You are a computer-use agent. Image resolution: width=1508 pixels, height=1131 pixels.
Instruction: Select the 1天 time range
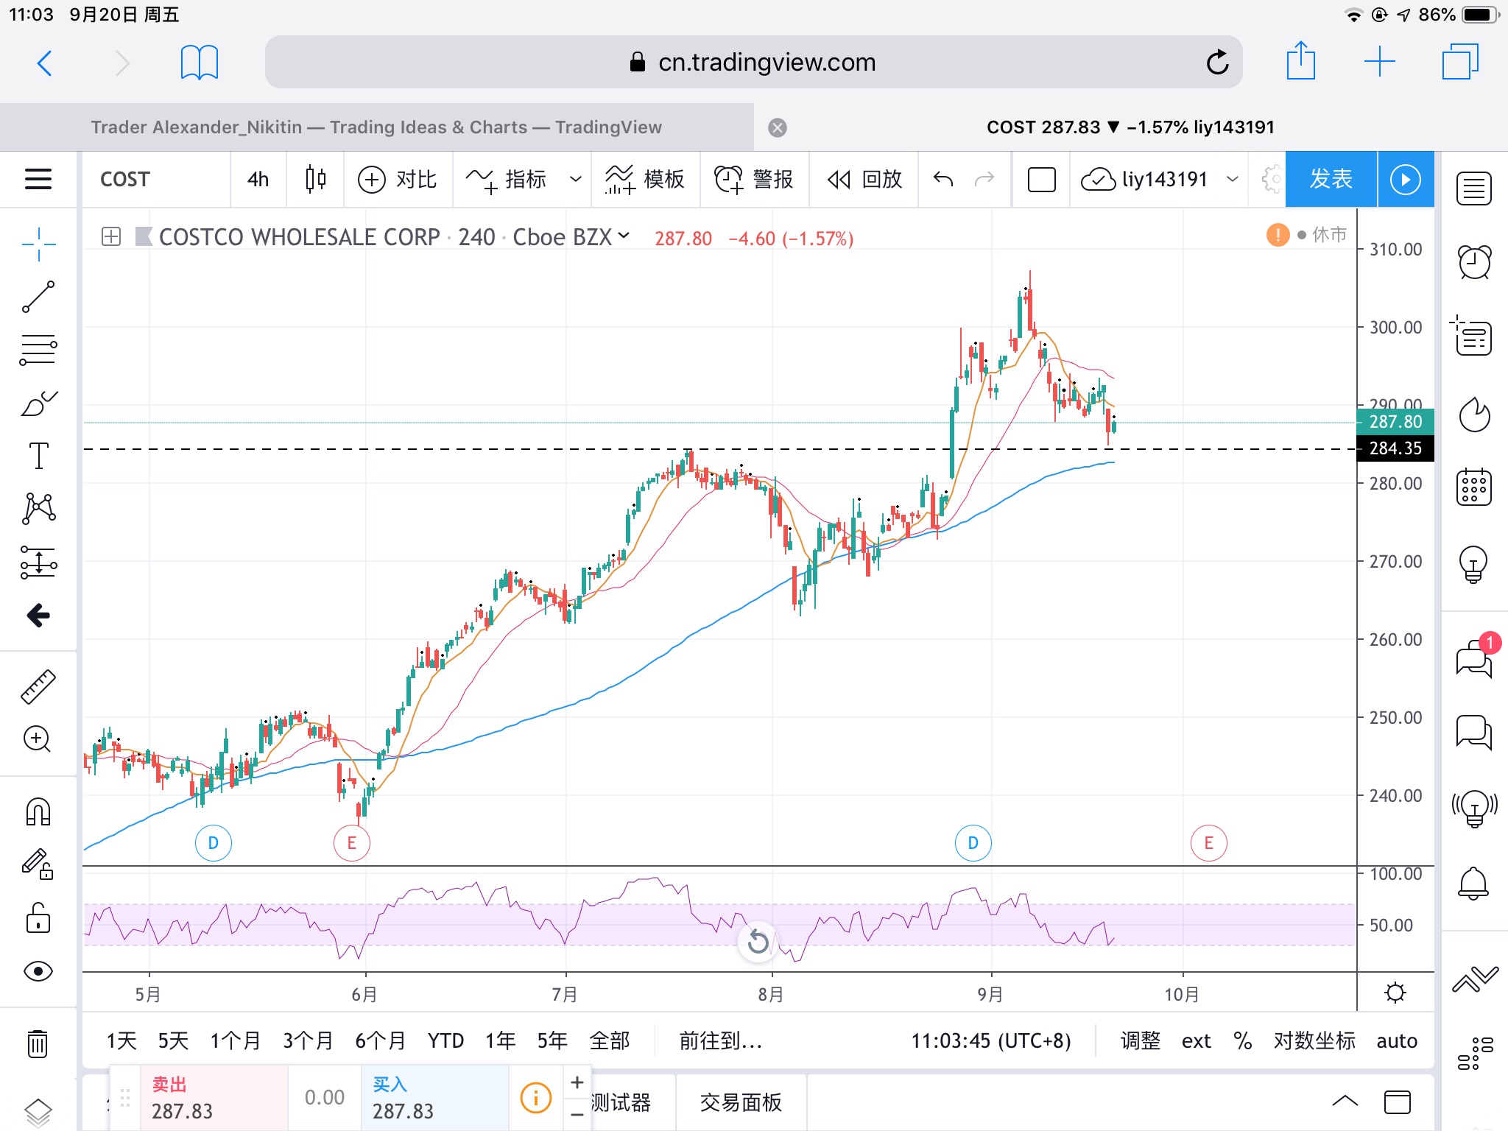tap(121, 1040)
